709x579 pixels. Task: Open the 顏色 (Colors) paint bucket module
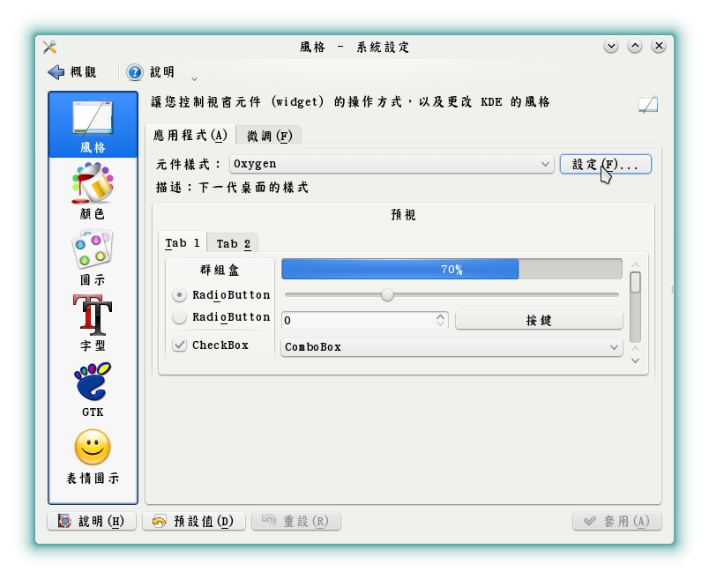coord(93,191)
